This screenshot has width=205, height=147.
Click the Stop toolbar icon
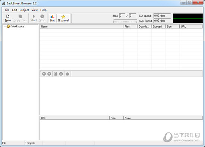(x=42, y=18)
